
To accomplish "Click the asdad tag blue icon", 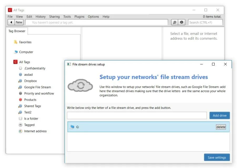I will (20, 75).
